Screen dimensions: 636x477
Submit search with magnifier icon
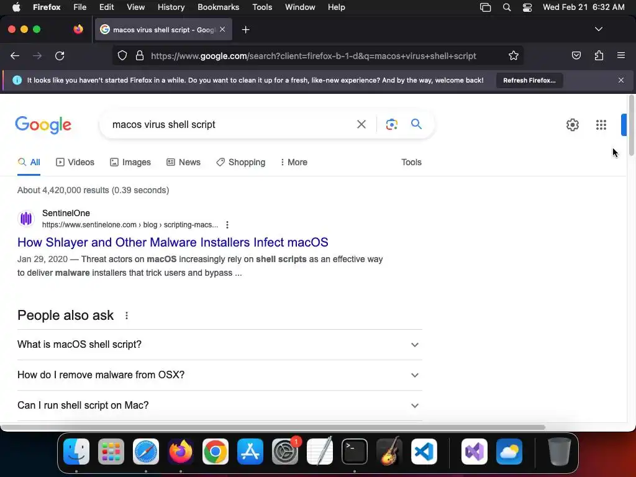416,124
